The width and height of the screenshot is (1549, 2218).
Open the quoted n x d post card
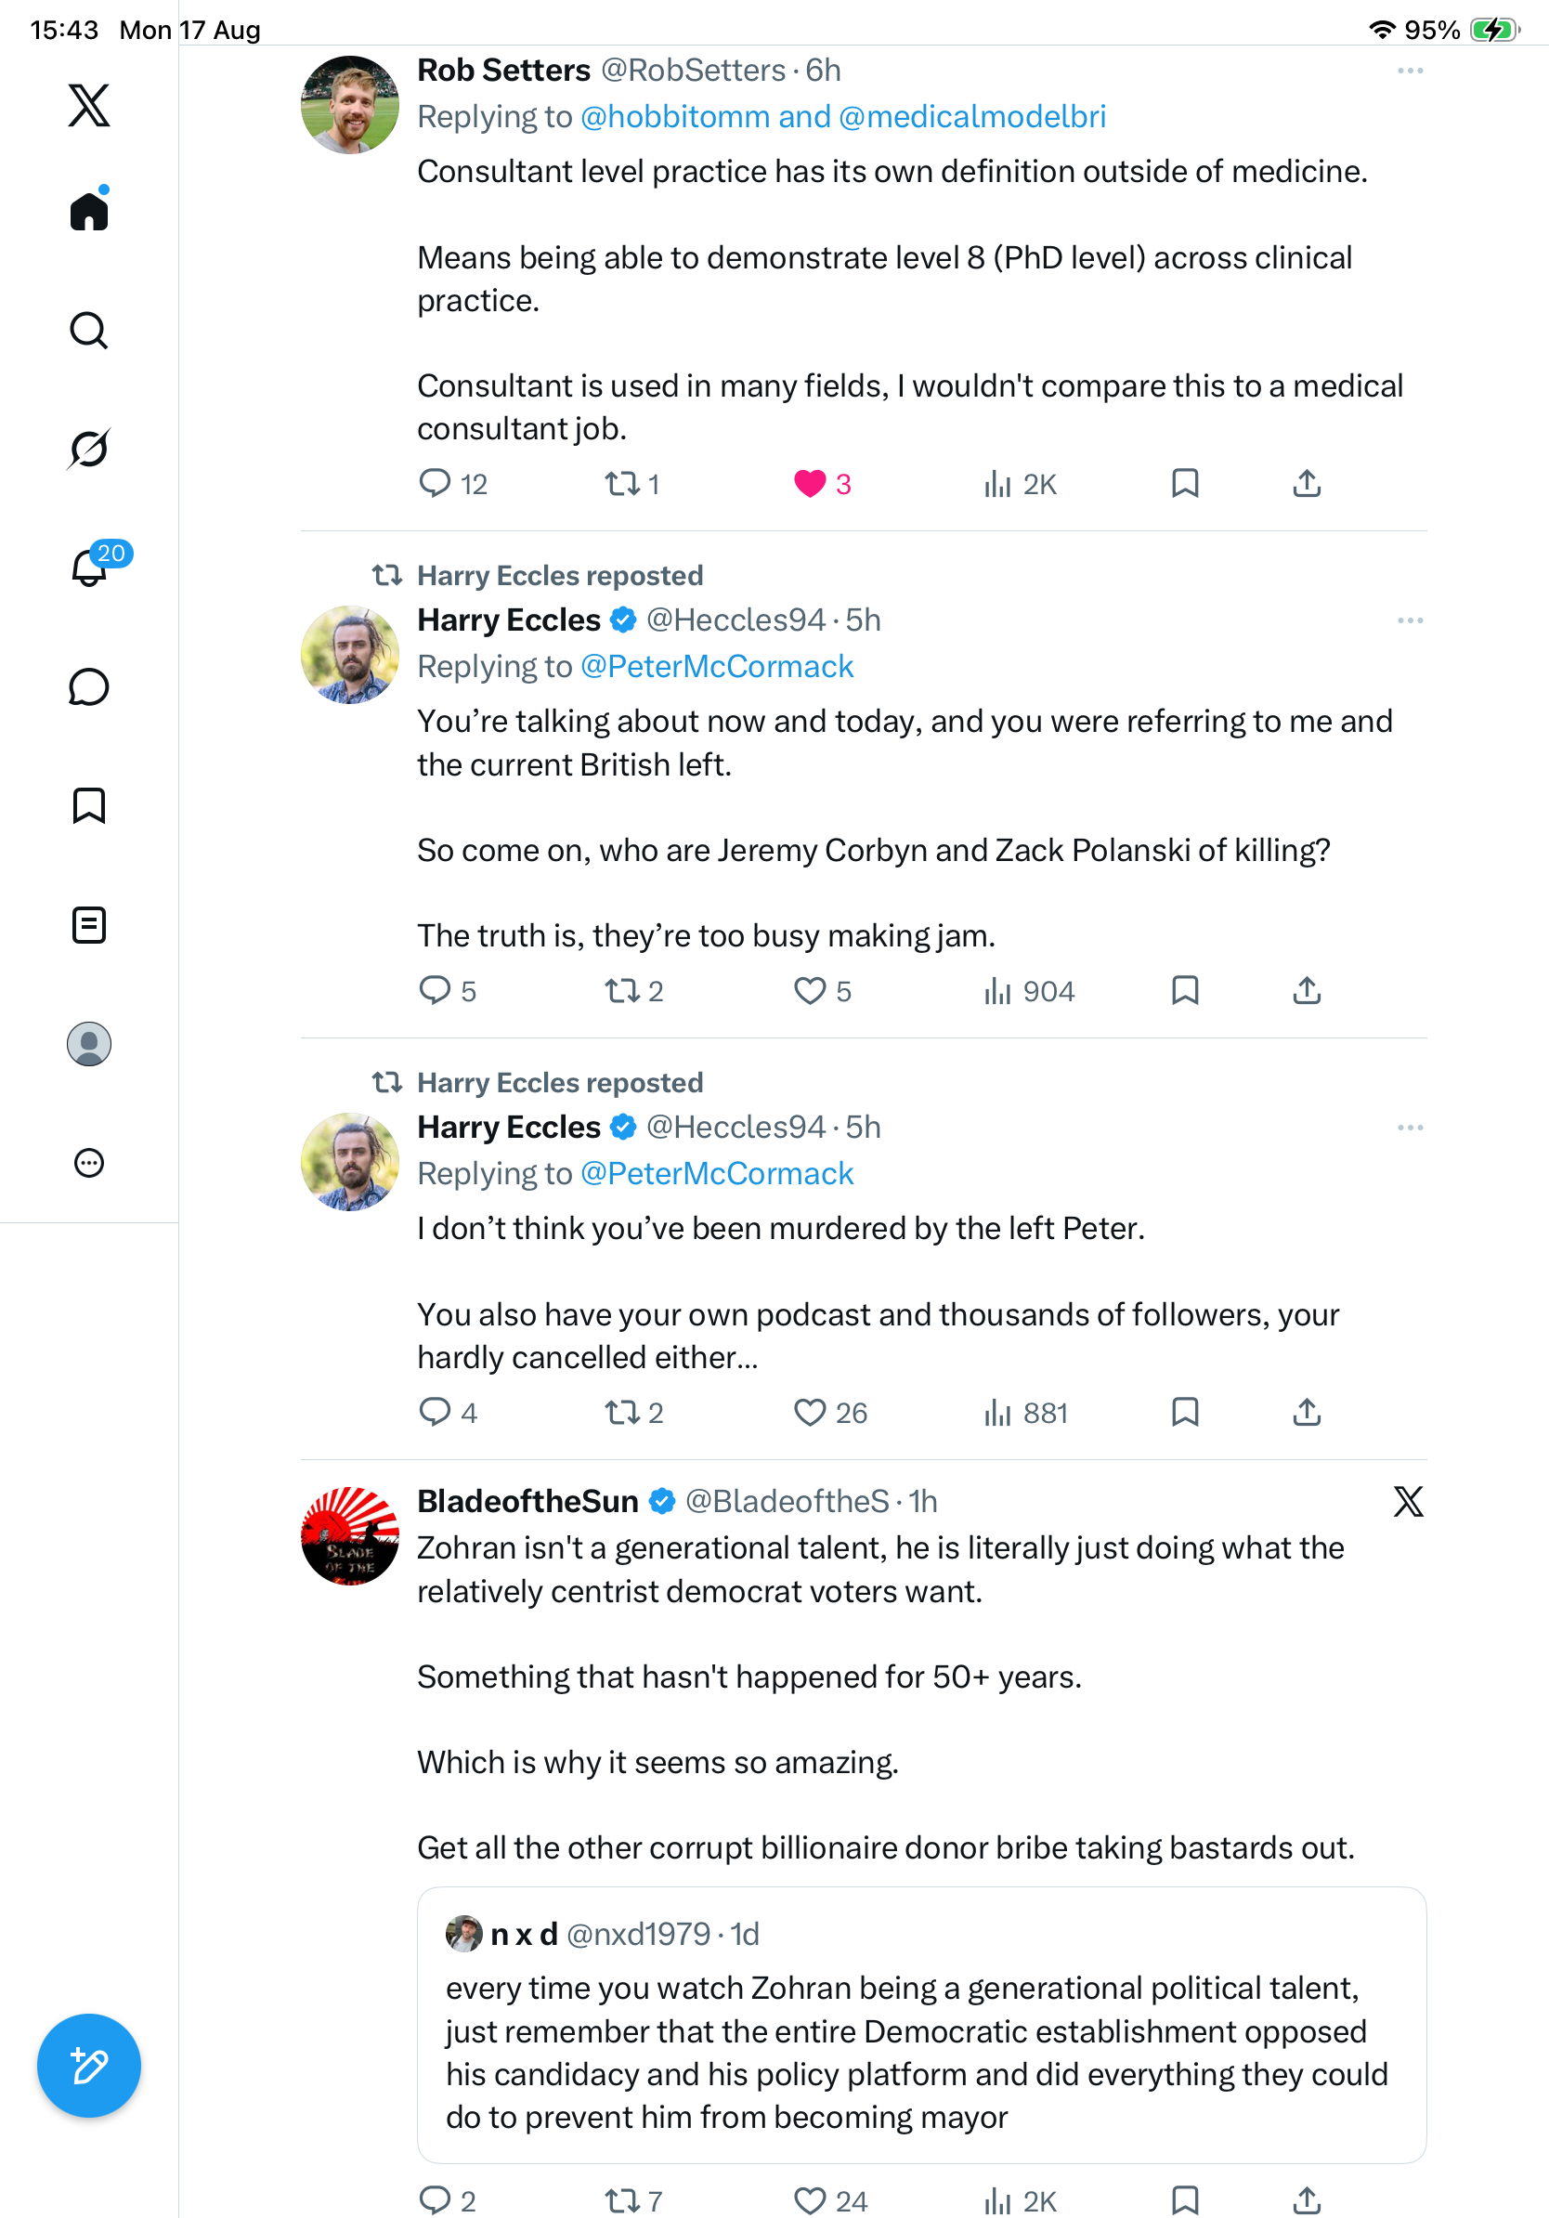pos(921,2025)
